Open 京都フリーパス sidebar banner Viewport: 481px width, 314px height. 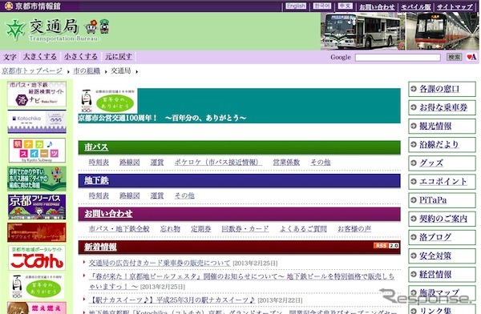pyautogui.click(x=37, y=207)
